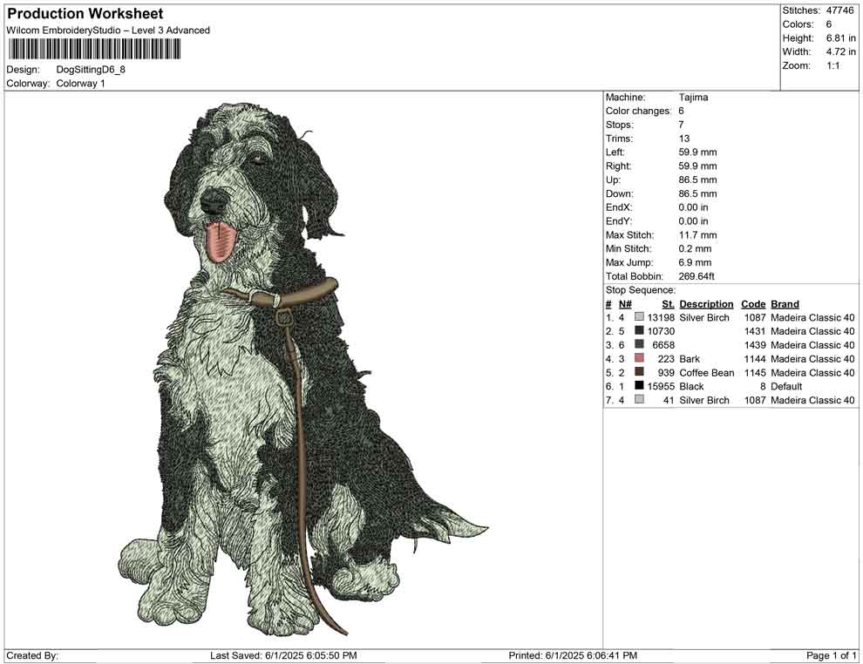
Task: Click stitch count '10730' in stop row 2
Action: pos(661,331)
